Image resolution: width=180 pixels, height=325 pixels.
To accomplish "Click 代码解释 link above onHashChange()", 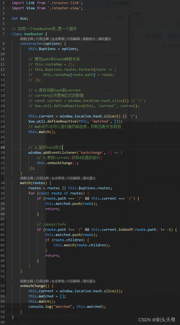I will (x=73, y=281).
